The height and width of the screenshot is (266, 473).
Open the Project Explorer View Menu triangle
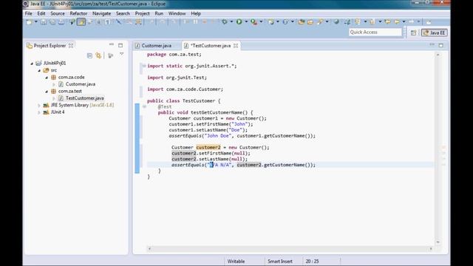click(x=121, y=54)
